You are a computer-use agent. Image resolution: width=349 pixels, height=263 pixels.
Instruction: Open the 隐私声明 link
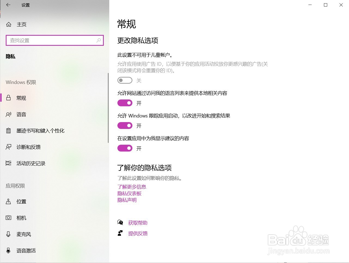tap(127, 200)
